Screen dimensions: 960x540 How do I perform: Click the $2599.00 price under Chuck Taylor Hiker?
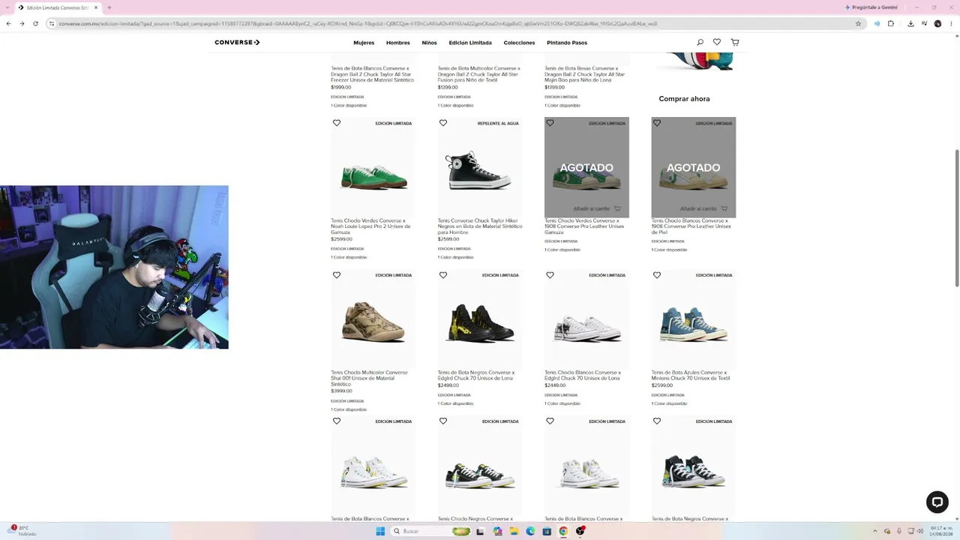pos(448,239)
